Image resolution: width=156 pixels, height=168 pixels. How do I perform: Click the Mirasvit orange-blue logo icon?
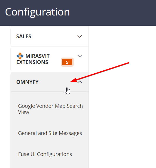coord(20,56)
